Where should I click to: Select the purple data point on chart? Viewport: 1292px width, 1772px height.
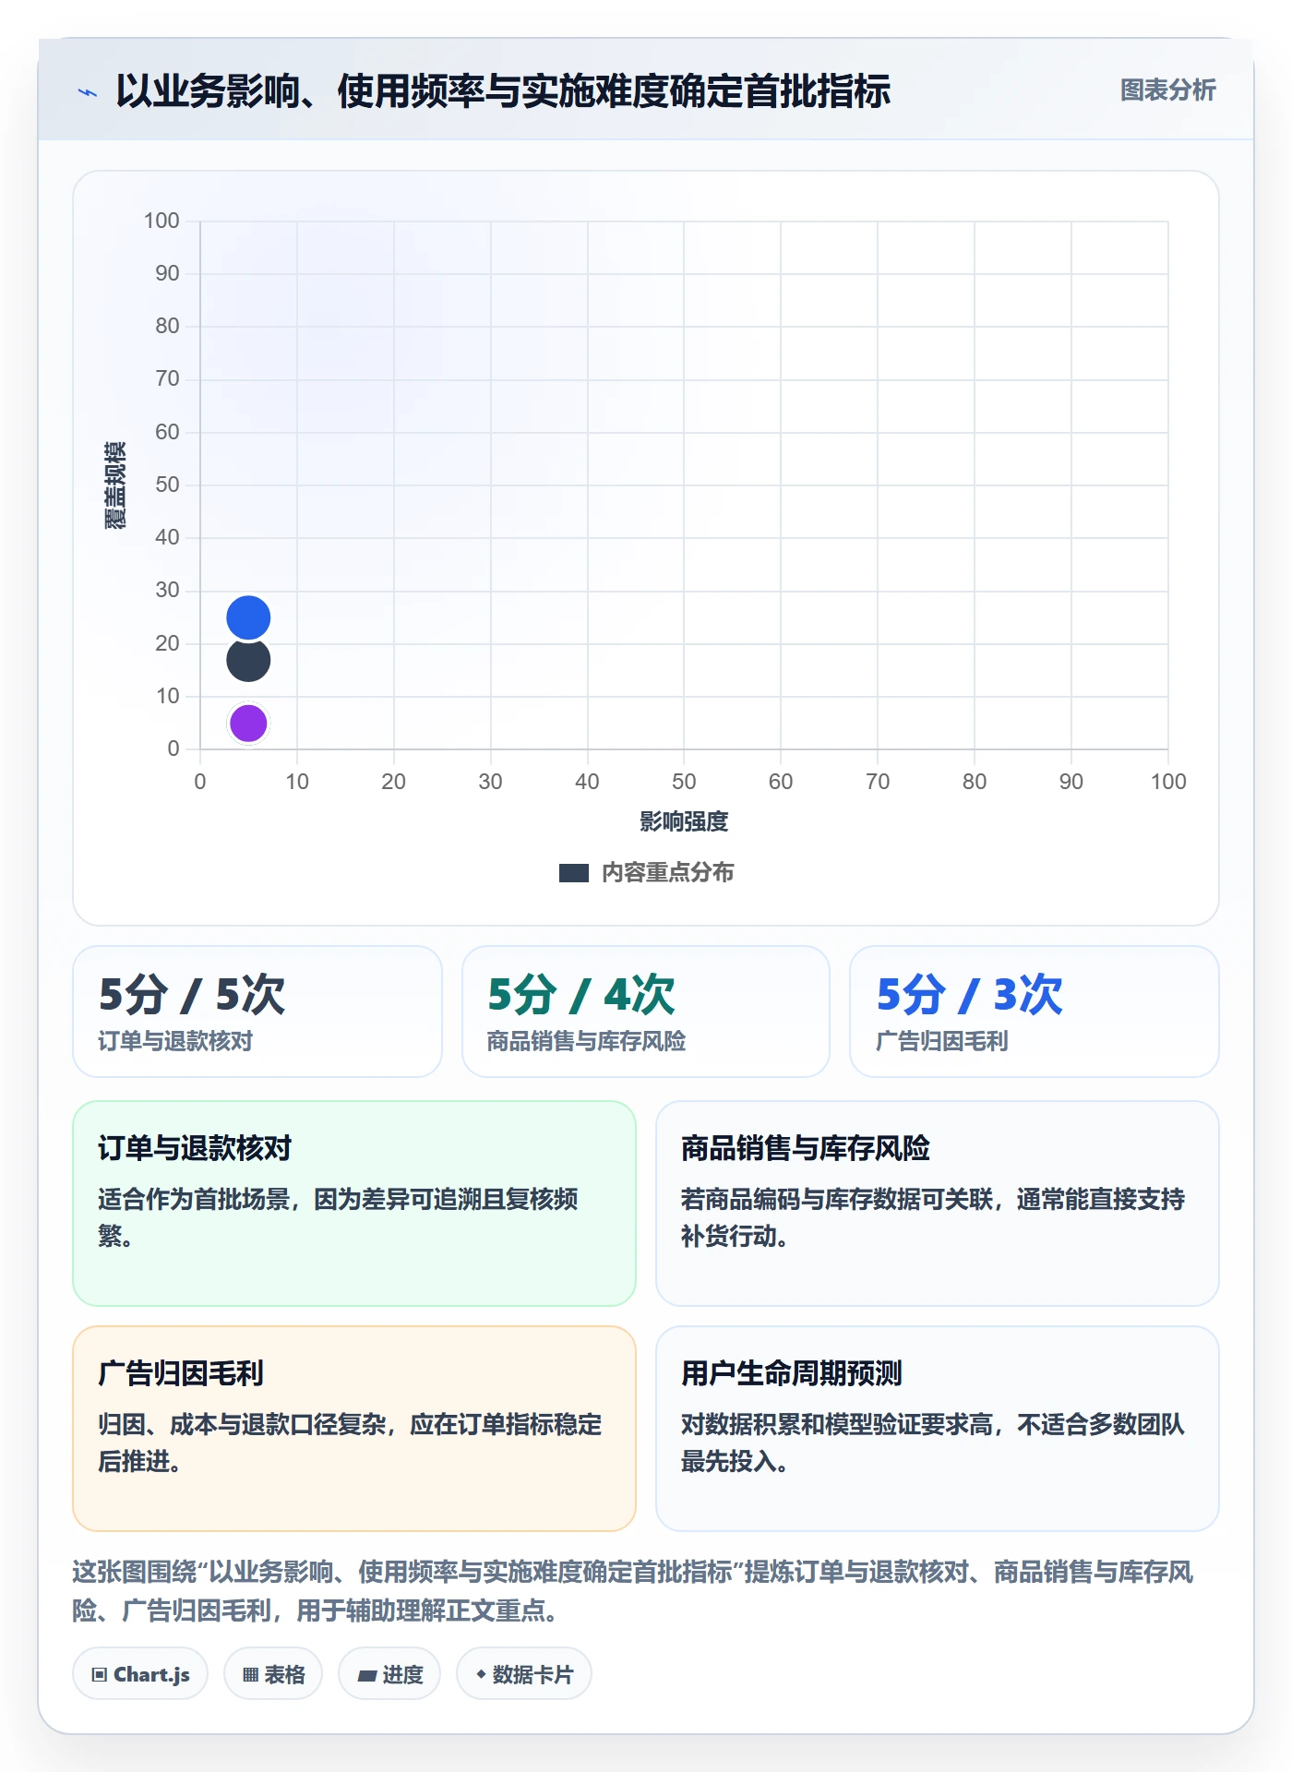point(248,724)
